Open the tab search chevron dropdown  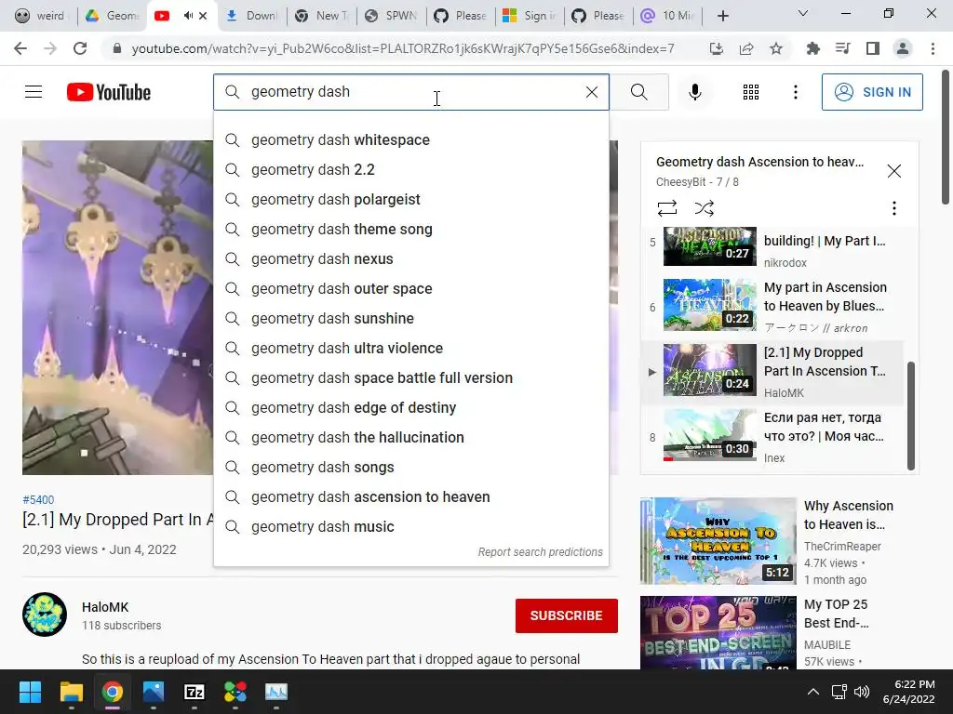802,13
